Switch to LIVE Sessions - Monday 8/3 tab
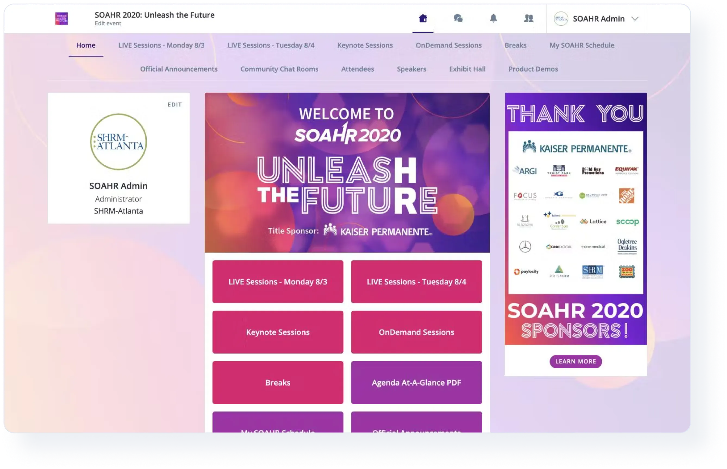 click(161, 45)
